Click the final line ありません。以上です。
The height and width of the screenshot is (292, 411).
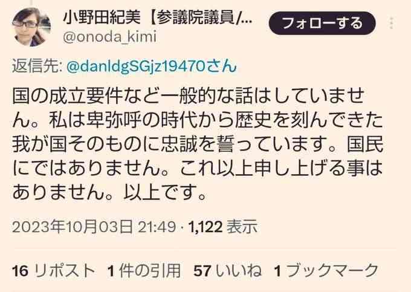click(x=109, y=192)
